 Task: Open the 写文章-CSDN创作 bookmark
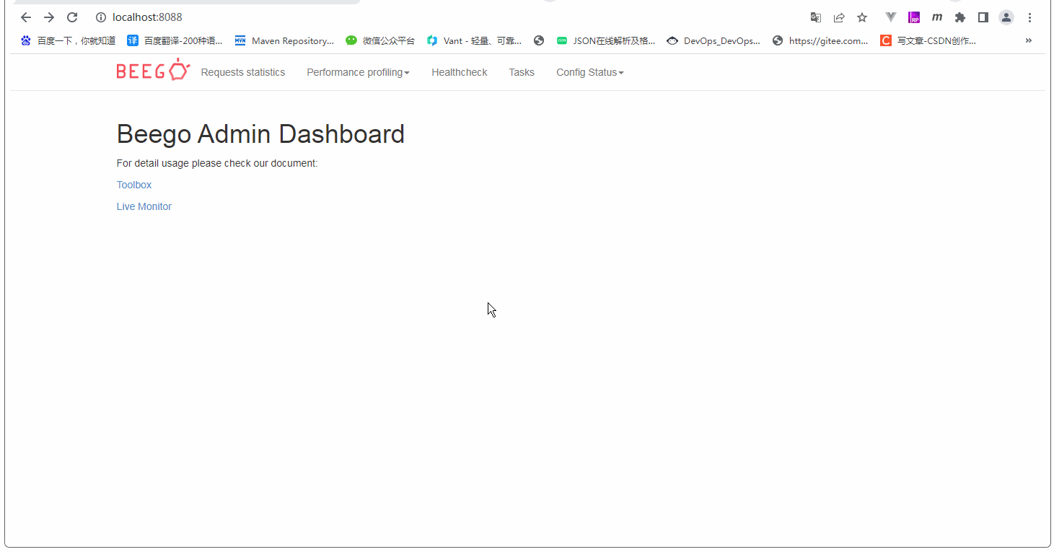pos(928,41)
